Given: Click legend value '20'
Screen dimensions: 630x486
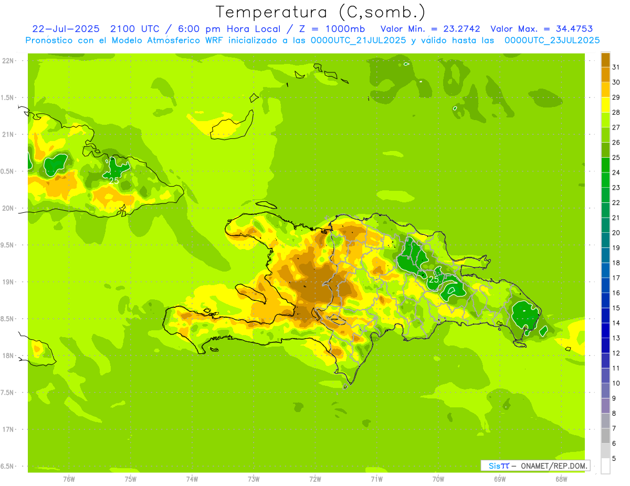Looking at the screenshot, I should [616, 233].
